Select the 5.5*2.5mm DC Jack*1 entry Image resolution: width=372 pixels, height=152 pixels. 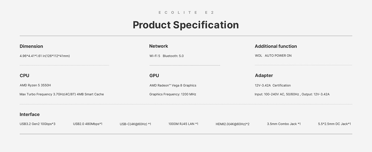click(334, 124)
